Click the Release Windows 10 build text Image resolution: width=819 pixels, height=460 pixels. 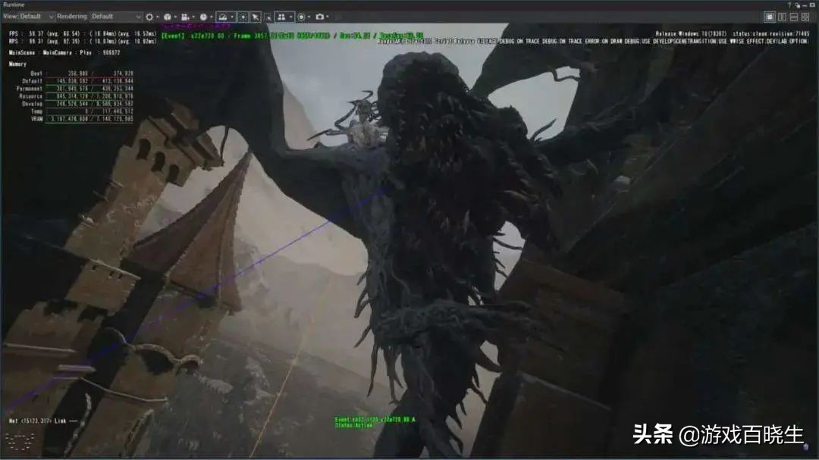pos(691,34)
